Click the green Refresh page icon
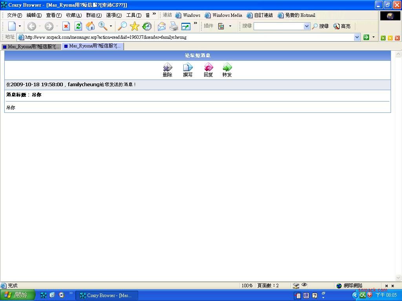 click(x=78, y=26)
